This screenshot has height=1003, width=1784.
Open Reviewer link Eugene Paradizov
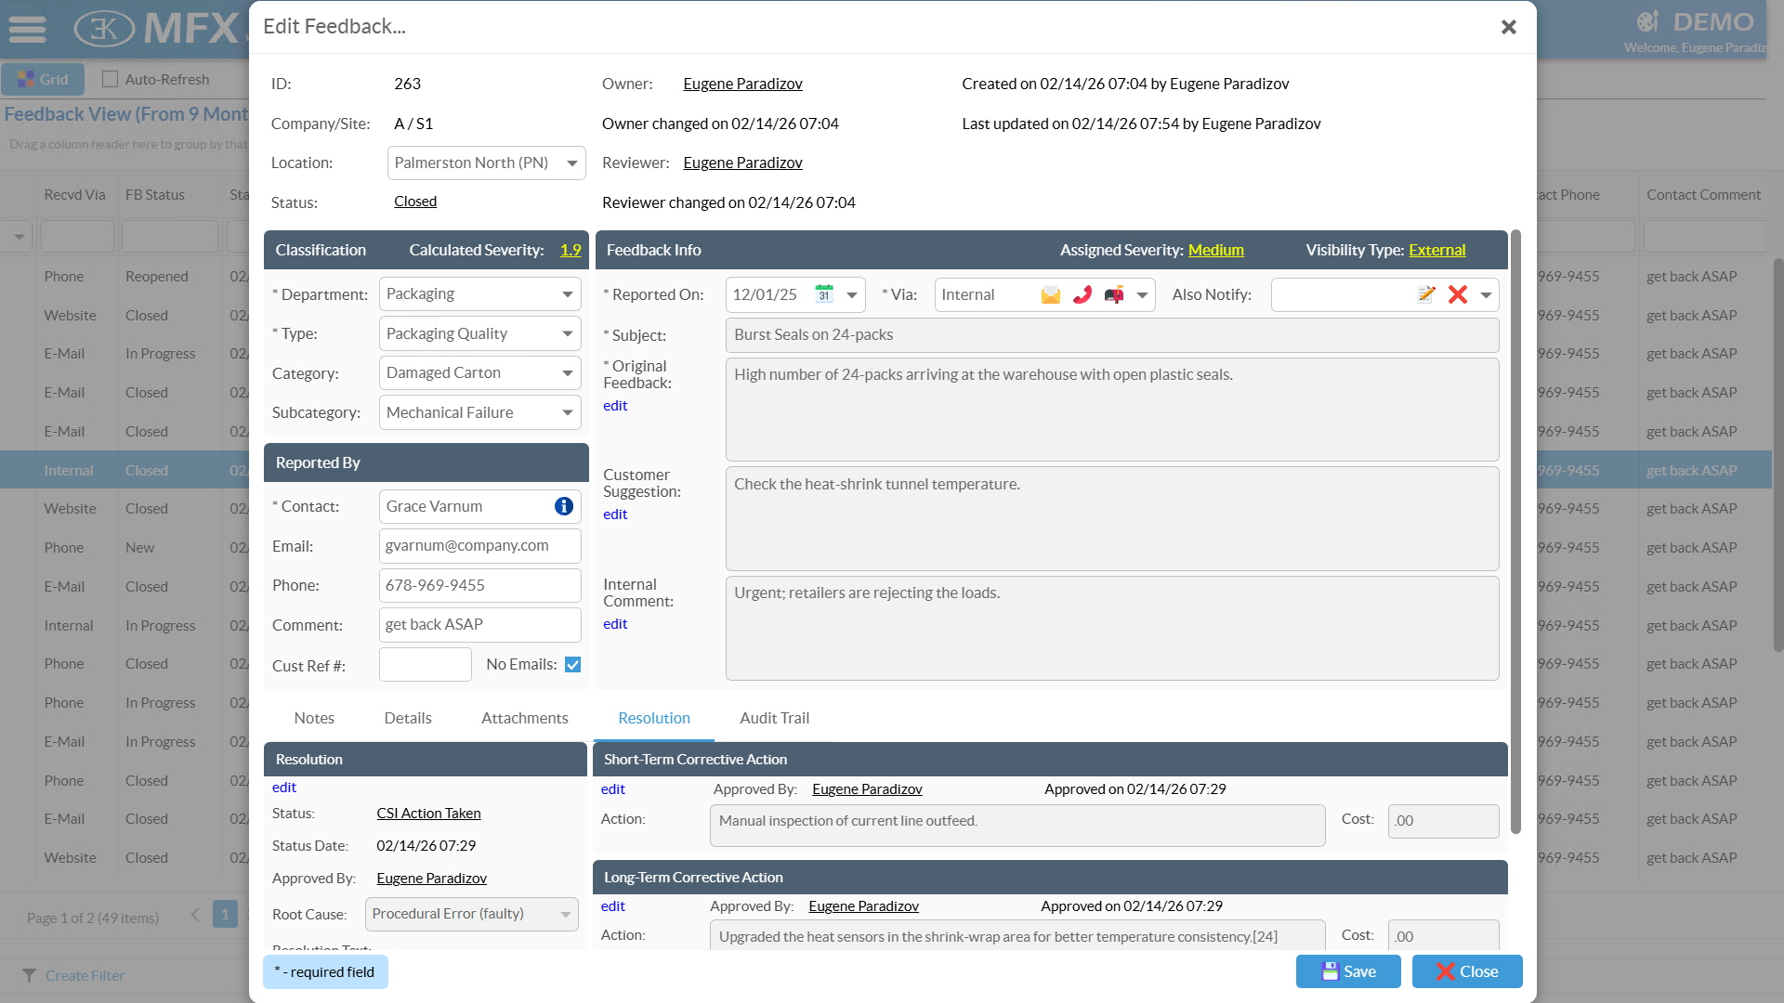[x=742, y=163]
